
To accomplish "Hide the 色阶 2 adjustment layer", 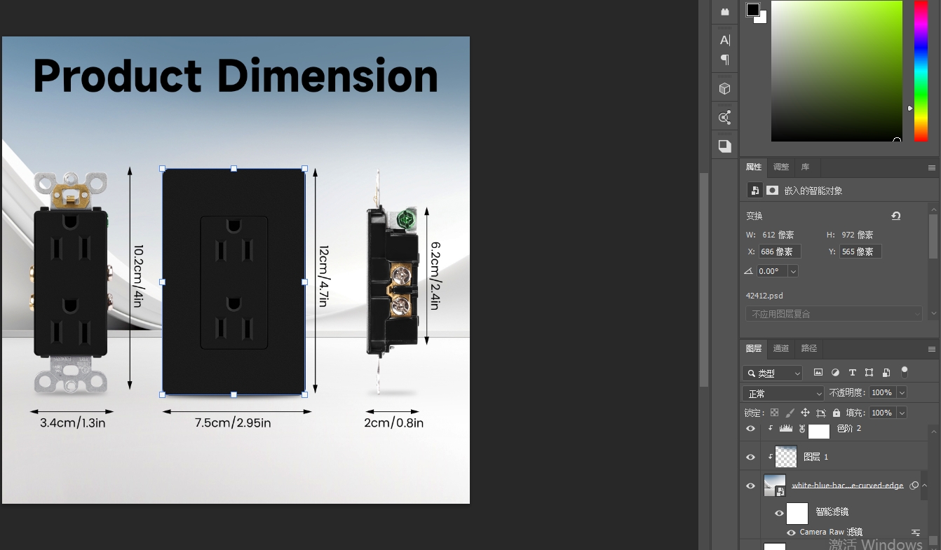I will pos(751,429).
